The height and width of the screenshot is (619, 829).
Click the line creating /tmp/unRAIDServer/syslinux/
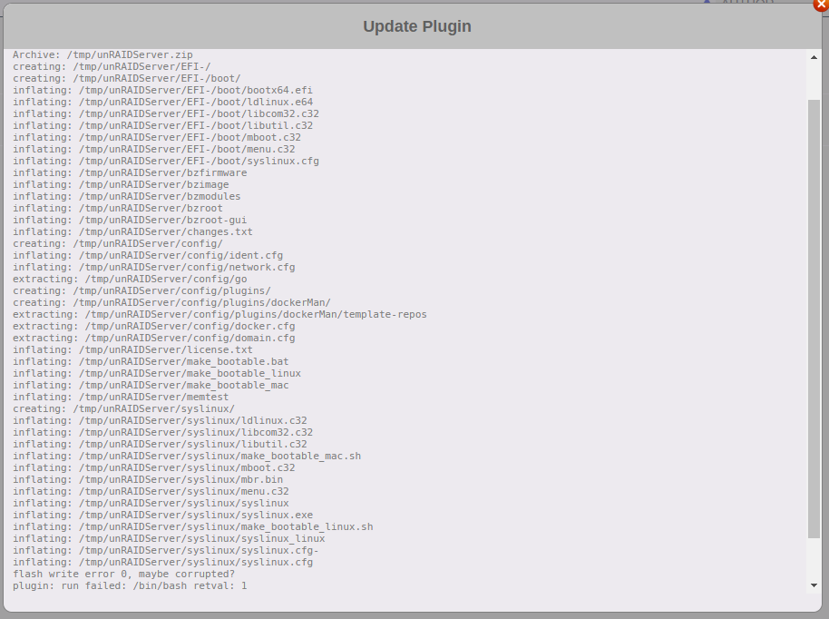point(123,409)
